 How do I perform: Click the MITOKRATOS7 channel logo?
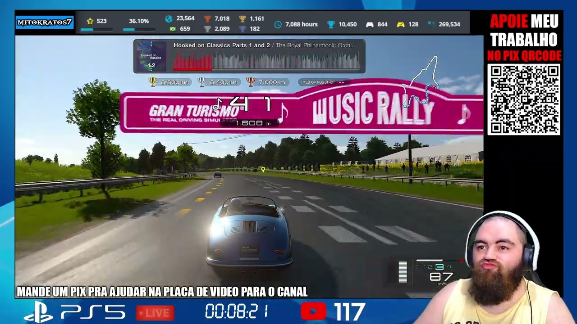(x=44, y=22)
